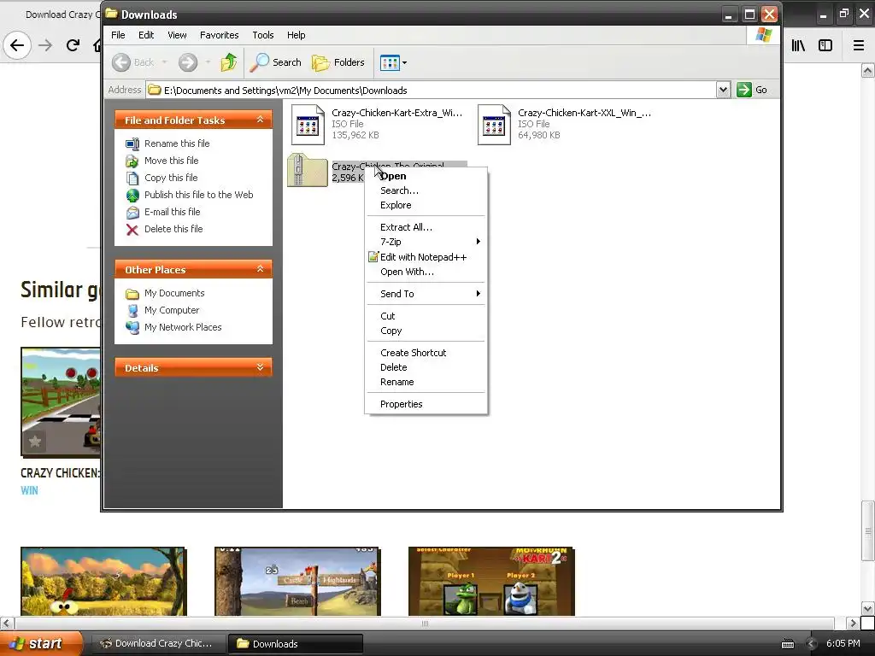Click the Rename this file icon
This screenshot has height=656, width=875.
(x=132, y=143)
